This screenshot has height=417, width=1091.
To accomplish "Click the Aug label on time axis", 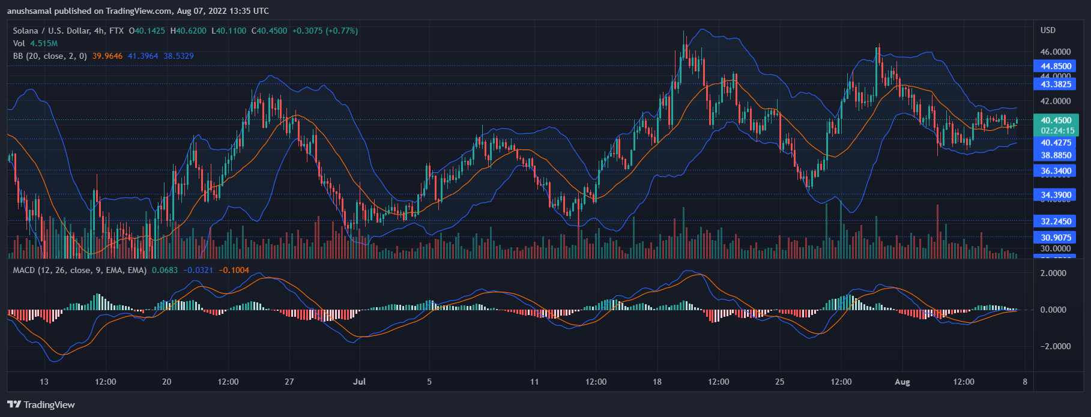I will (902, 382).
